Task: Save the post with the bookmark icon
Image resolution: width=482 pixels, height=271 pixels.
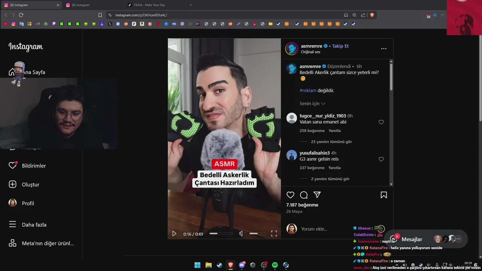Action: pos(384,195)
